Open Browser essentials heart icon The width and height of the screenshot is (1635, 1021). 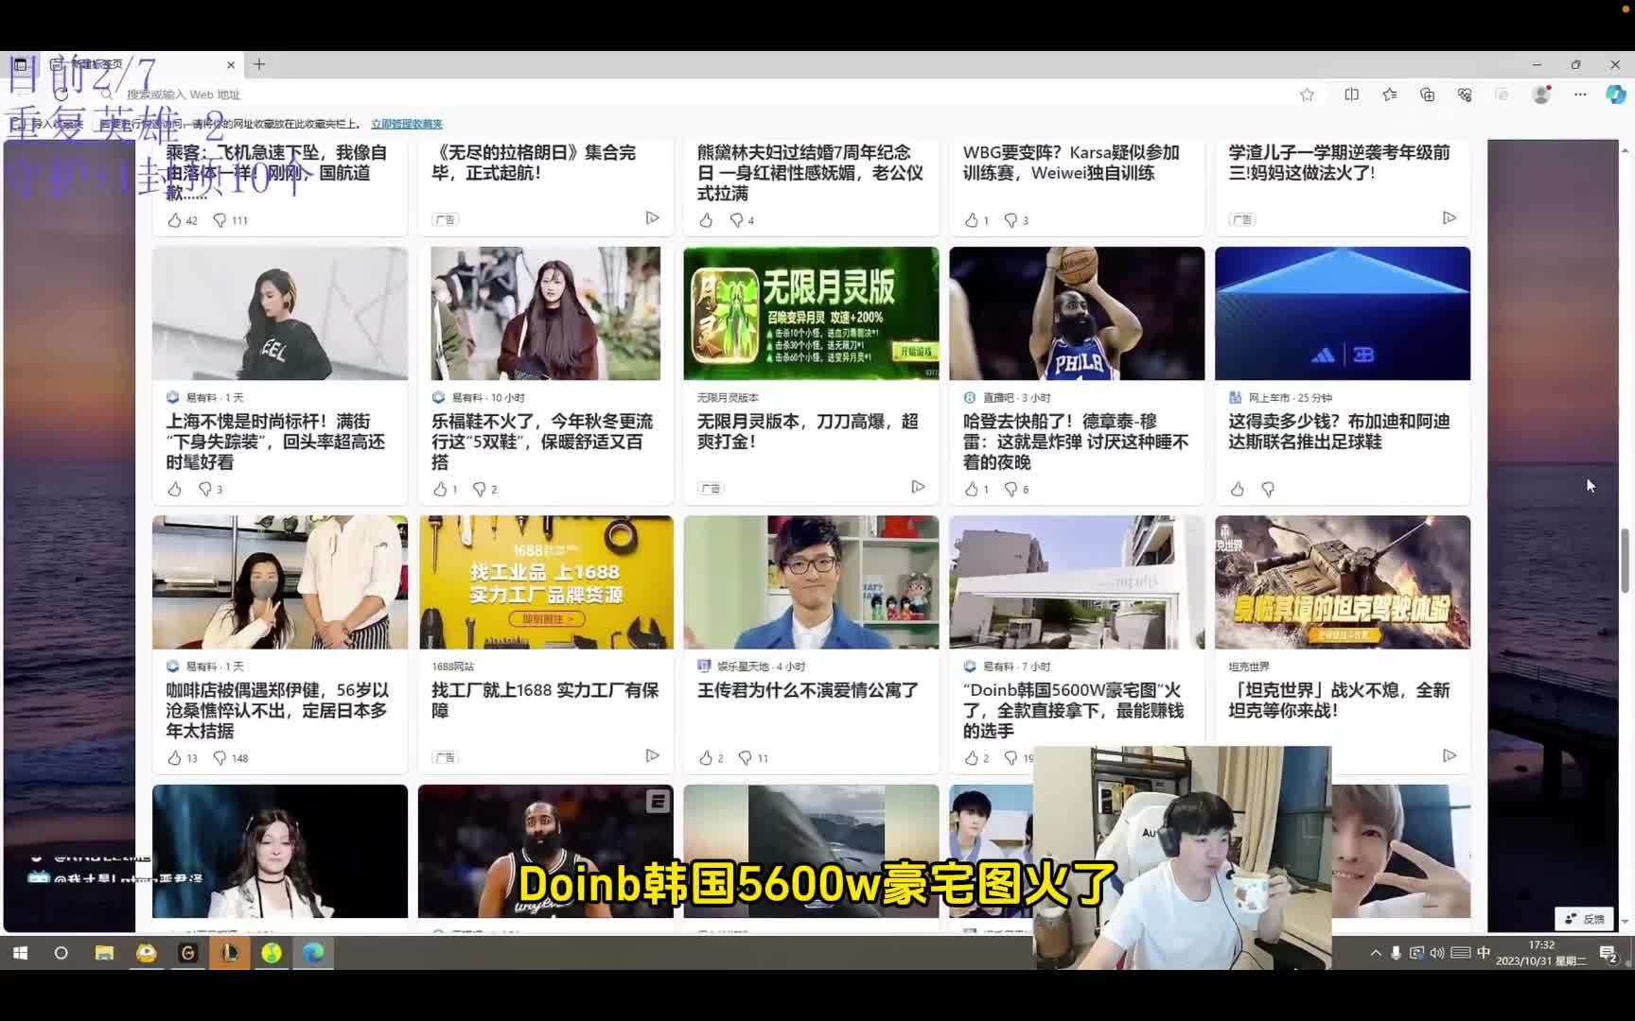[1465, 95]
